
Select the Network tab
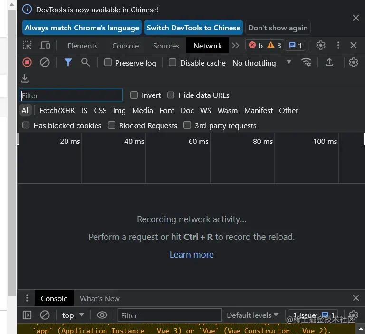pyautogui.click(x=208, y=46)
